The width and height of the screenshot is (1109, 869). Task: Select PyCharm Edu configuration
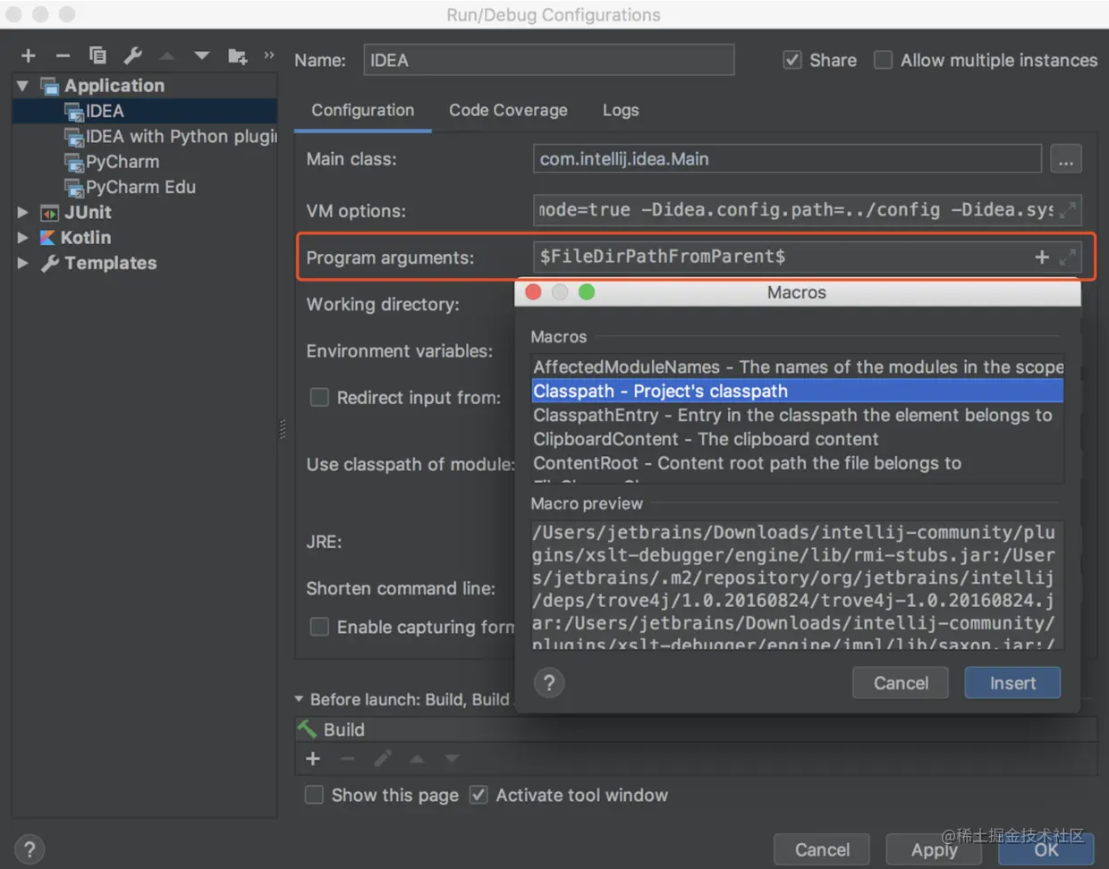click(x=144, y=187)
